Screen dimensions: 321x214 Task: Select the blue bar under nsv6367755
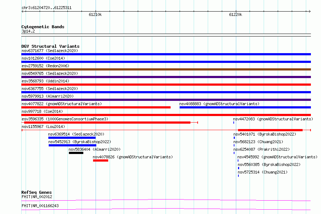[x=166, y=92]
